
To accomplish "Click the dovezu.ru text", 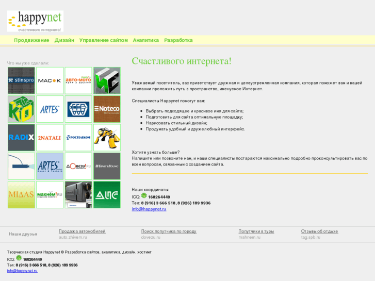I will pos(151,237).
